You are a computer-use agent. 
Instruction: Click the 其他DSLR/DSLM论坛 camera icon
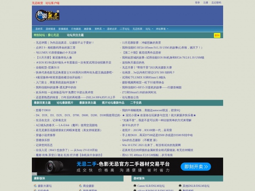tap(180, 186)
